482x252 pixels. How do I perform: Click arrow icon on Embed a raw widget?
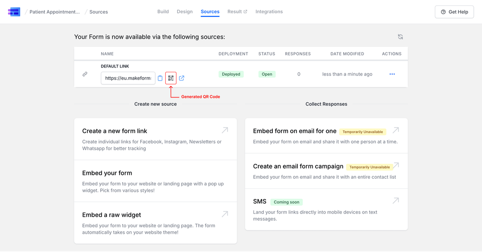click(225, 214)
